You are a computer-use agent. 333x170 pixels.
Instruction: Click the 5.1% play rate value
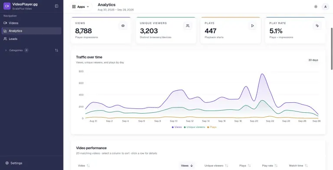pos(276,31)
